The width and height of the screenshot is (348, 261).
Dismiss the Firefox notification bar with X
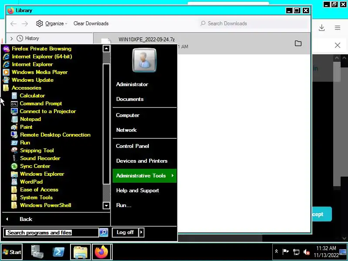[338, 45]
